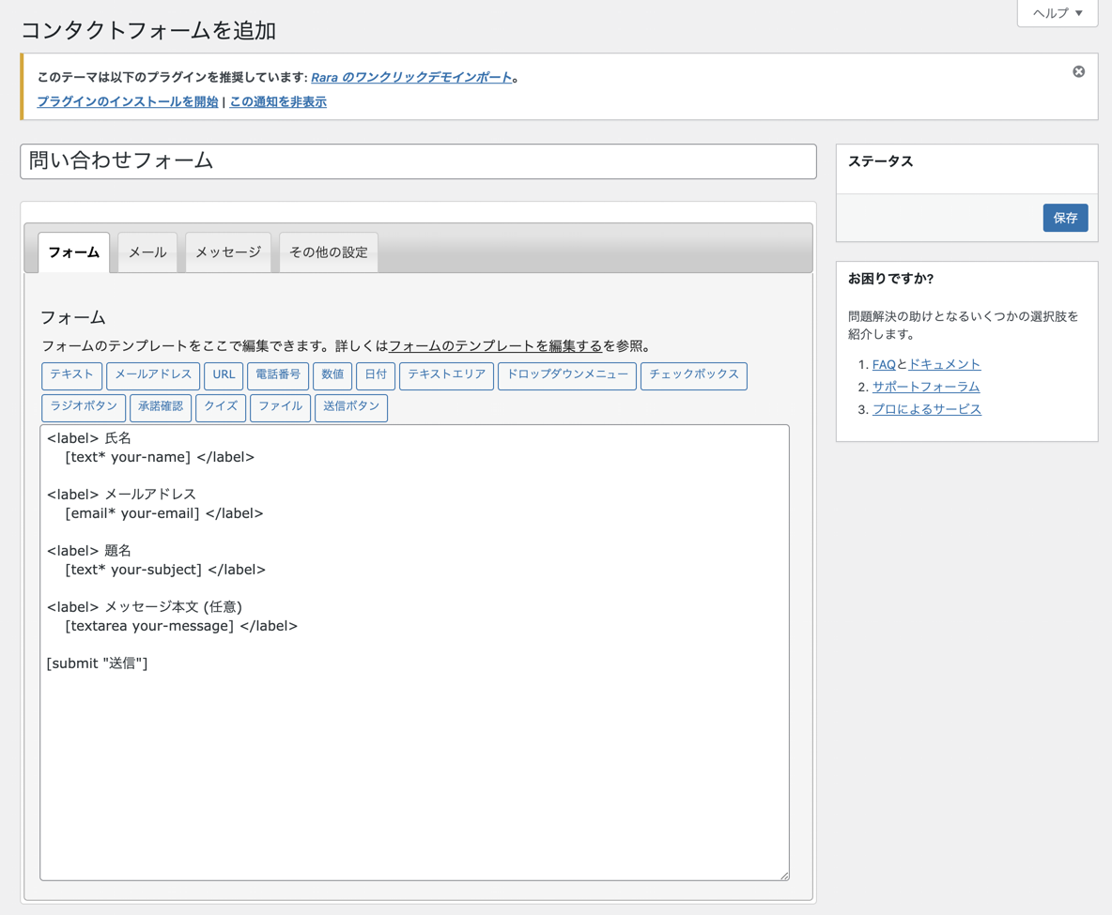Insert a メールアドレス field tag
The width and height of the screenshot is (1112, 915).
click(x=153, y=375)
